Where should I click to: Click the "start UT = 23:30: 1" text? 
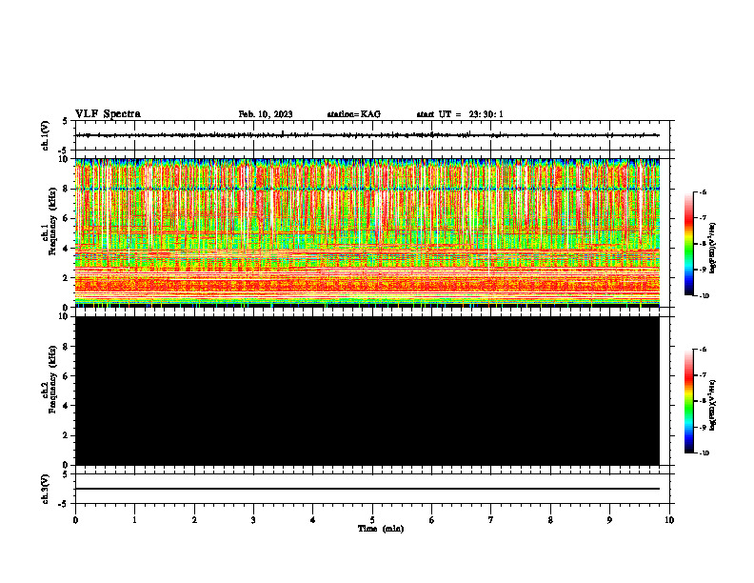pyautogui.click(x=460, y=114)
